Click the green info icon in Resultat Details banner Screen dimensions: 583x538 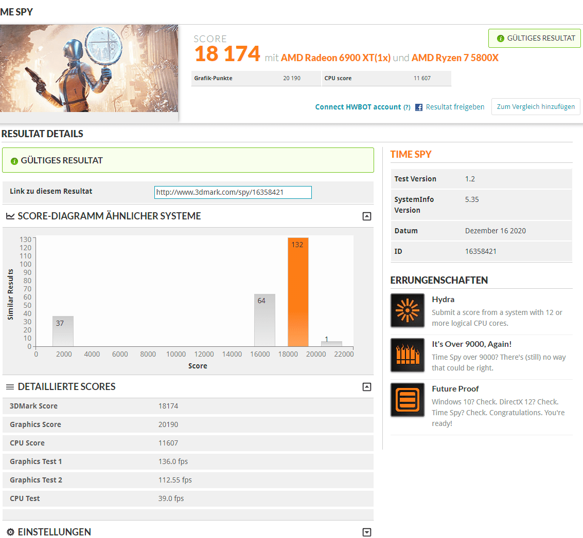pos(14,161)
